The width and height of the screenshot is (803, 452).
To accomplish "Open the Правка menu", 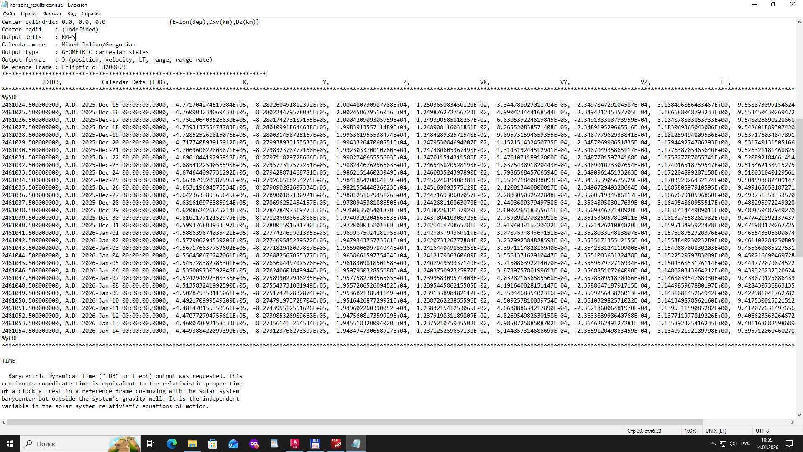I will [29, 14].
